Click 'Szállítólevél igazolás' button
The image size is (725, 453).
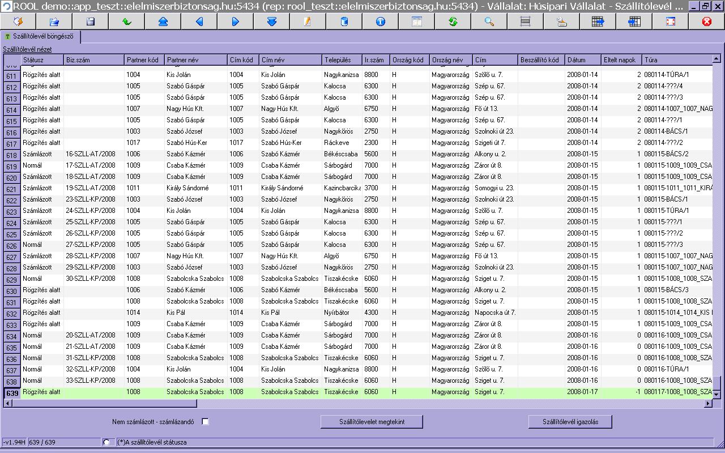coord(570,422)
